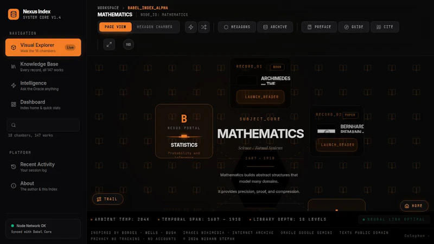Click the Cite button quote icon
Screen dimensions: 434x244
pyautogui.click(x=378, y=27)
